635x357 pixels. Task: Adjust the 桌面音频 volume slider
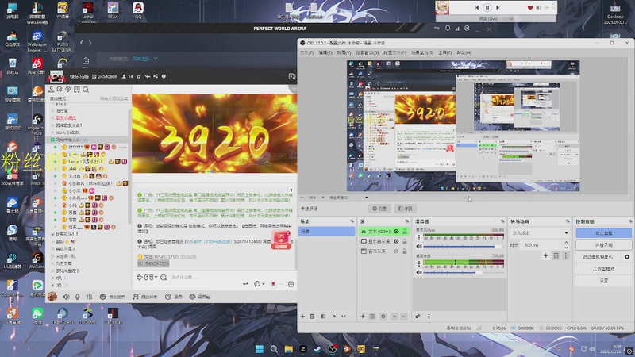464,272
